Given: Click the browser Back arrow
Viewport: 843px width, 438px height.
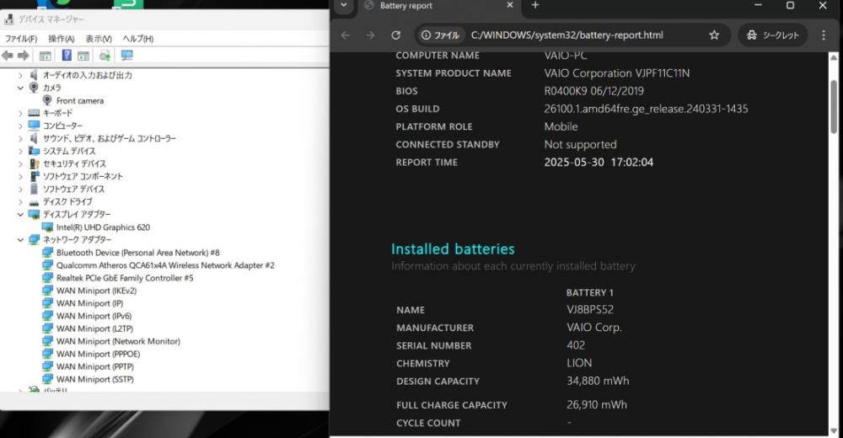Looking at the screenshot, I should click(x=345, y=35).
